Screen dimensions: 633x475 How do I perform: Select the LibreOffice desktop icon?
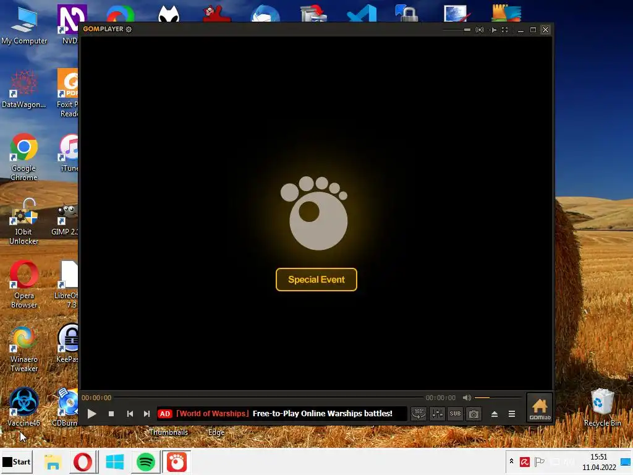67,285
